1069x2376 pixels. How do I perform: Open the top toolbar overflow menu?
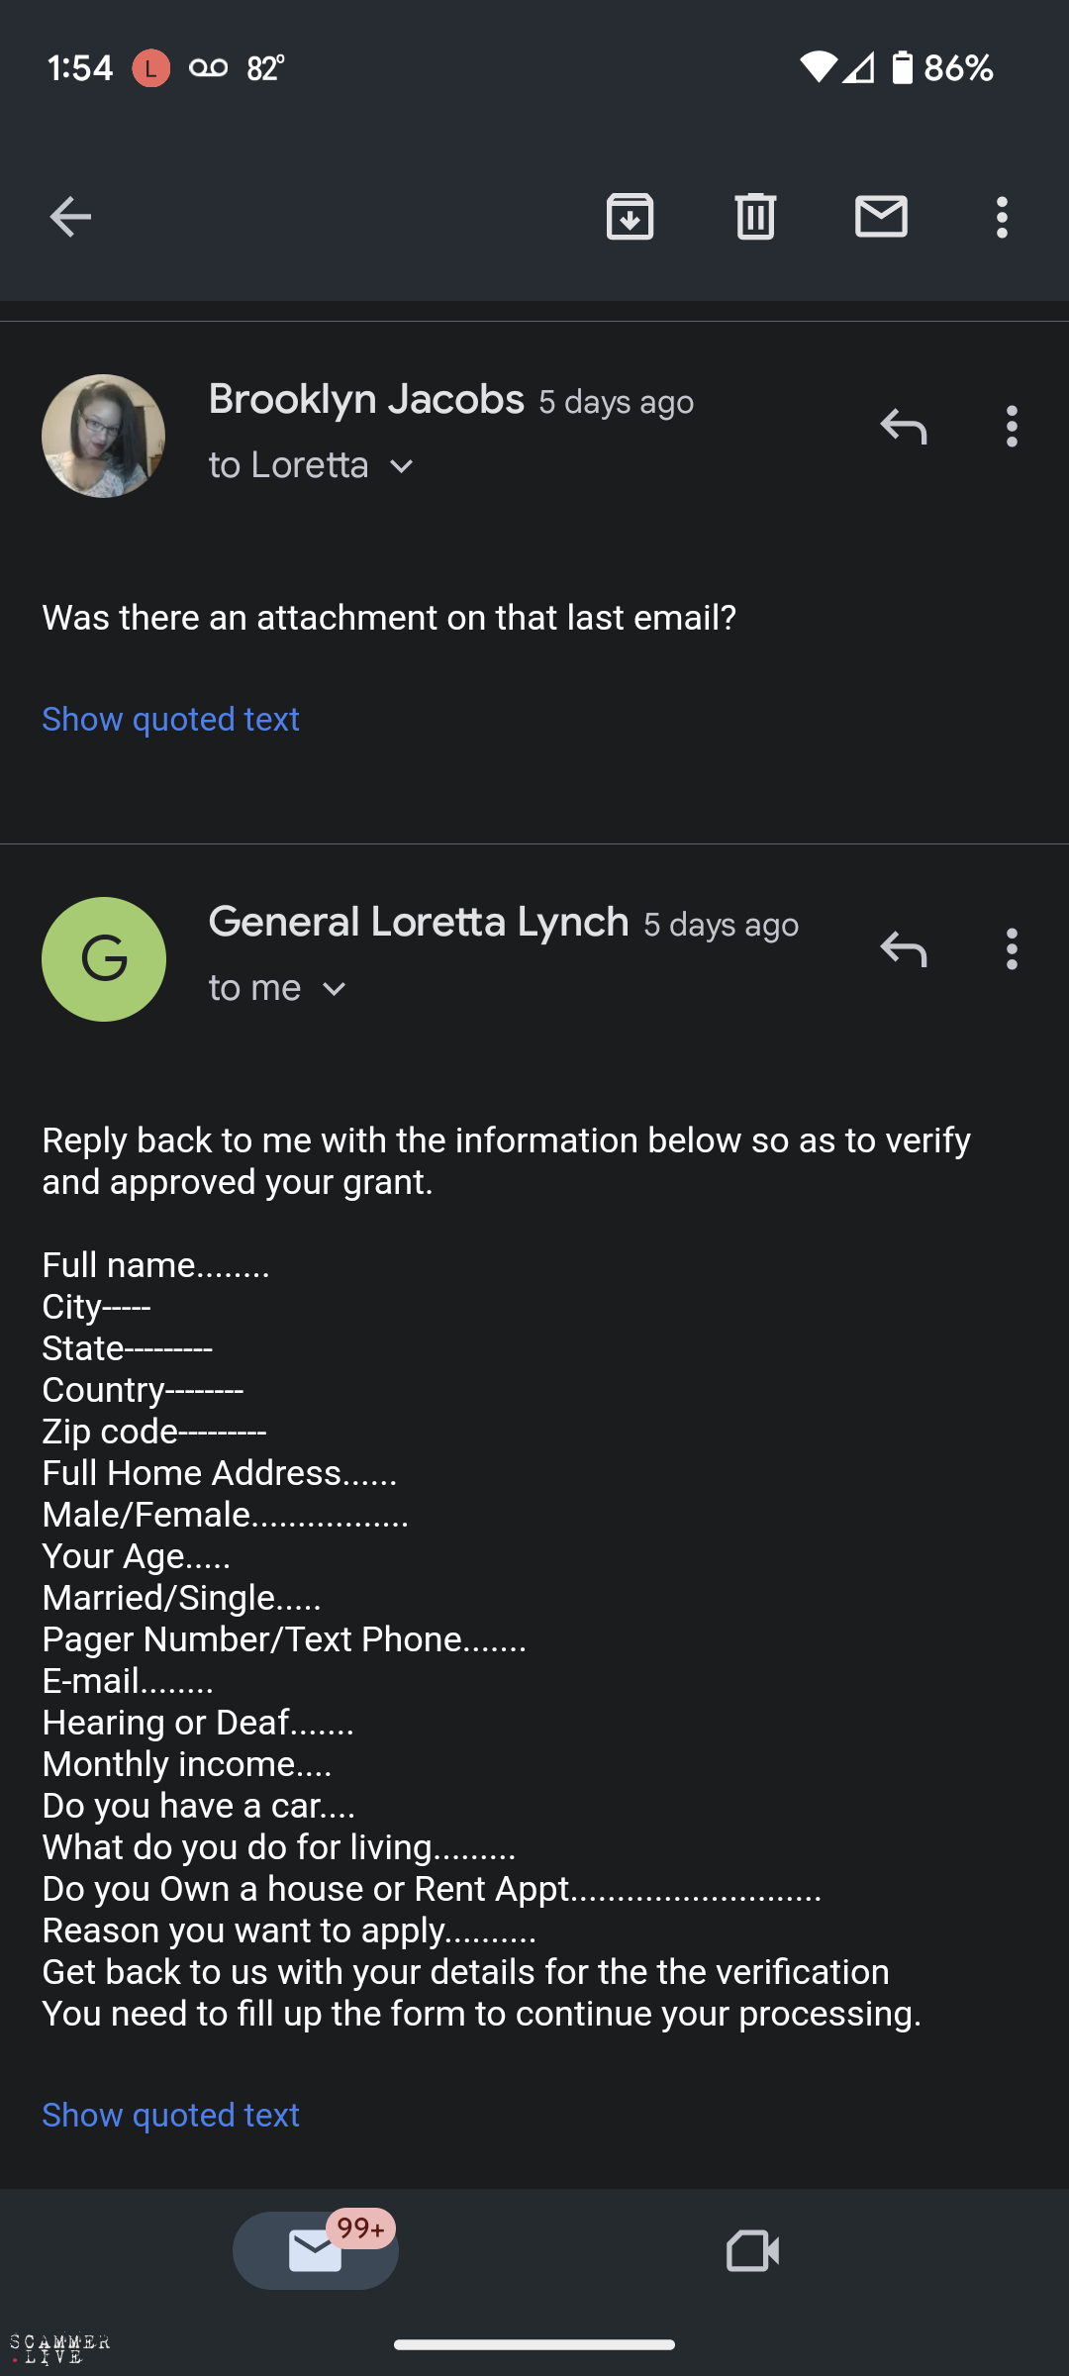point(1002,217)
